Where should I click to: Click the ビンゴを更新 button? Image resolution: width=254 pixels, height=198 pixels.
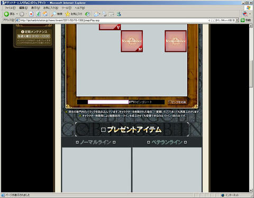[x=177, y=102]
